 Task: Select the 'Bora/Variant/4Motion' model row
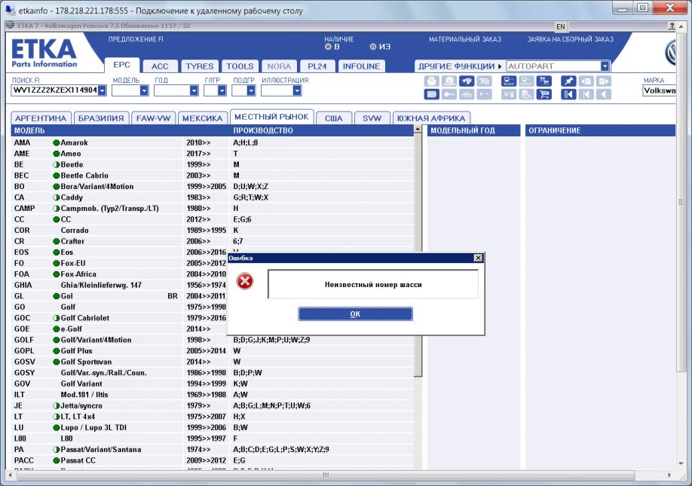(x=213, y=187)
